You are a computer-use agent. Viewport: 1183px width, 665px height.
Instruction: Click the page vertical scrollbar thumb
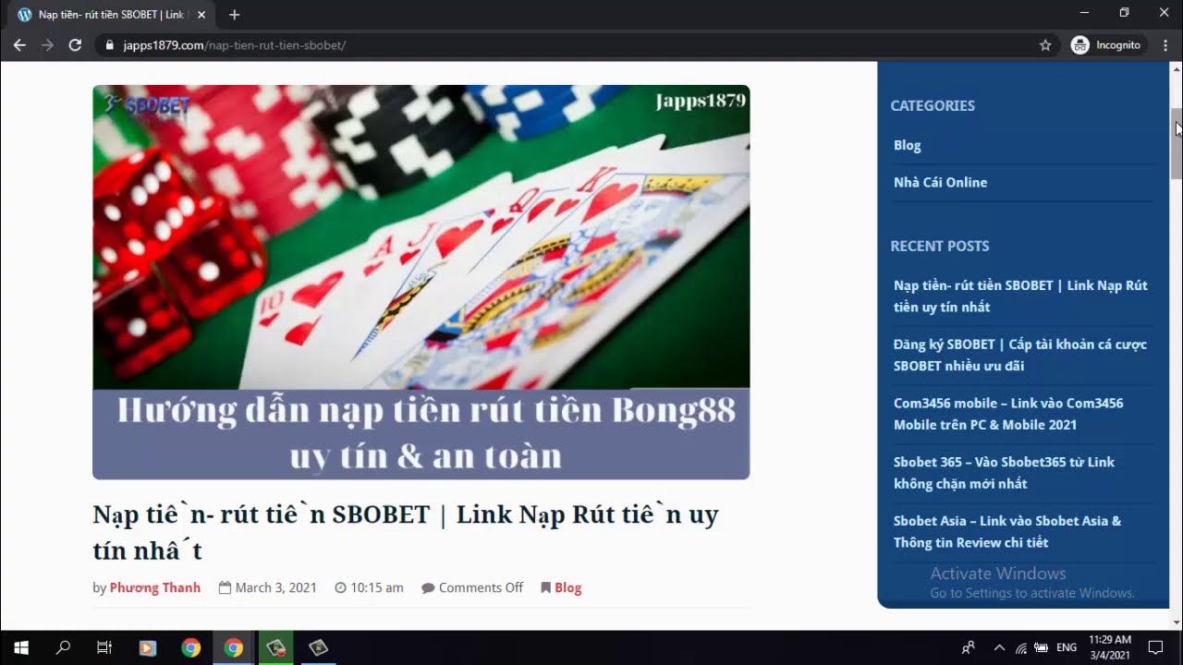pyautogui.click(x=1177, y=143)
